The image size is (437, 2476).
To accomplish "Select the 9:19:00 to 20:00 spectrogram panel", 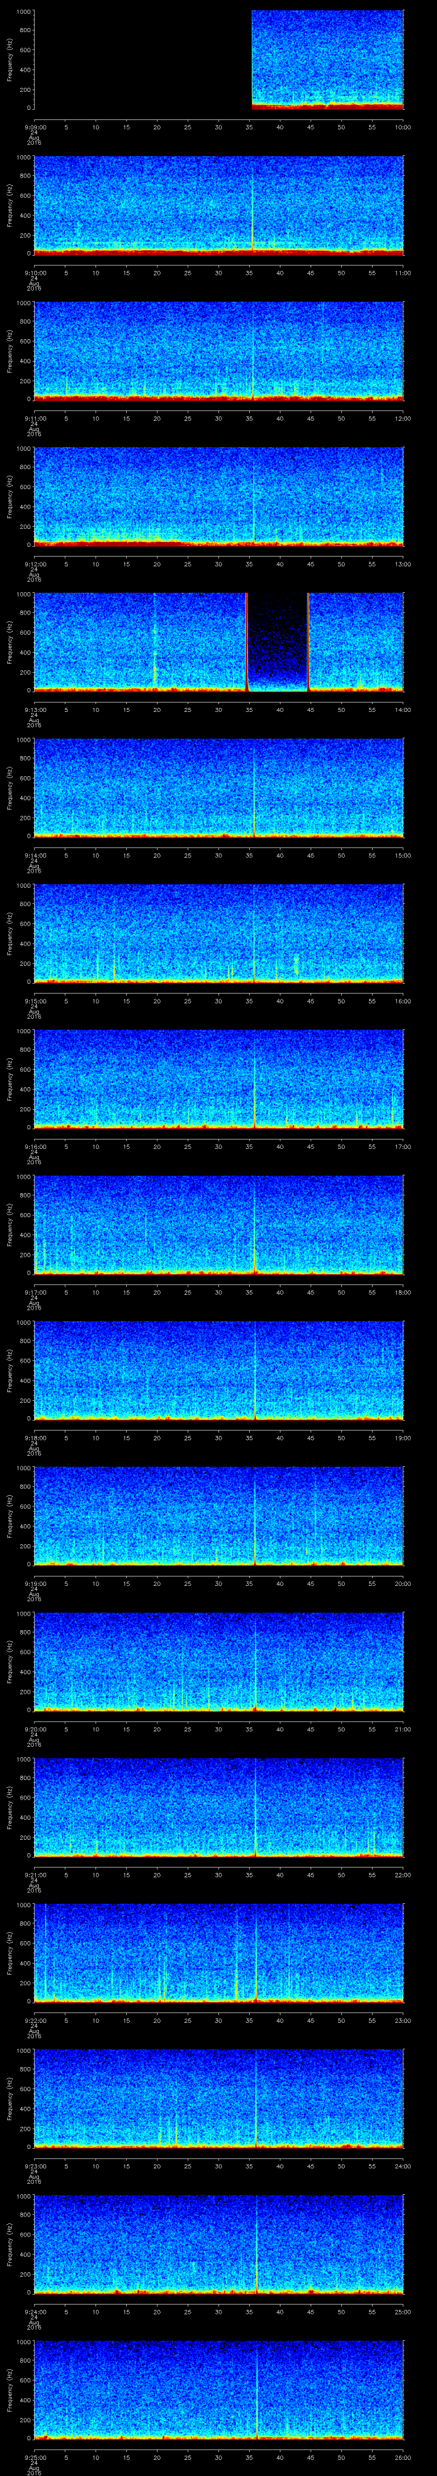I will (x=219, y=1515).
